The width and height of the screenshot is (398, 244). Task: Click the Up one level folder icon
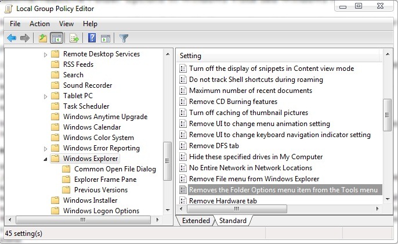tap(43, 38)
